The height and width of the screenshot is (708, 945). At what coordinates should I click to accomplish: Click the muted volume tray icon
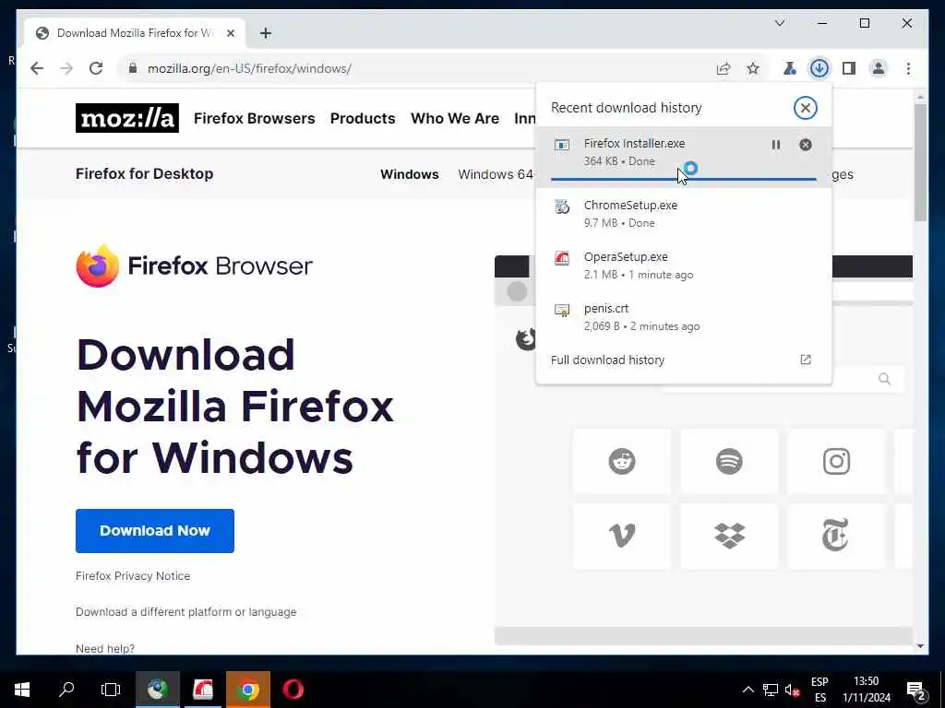[x=792, y=690]
